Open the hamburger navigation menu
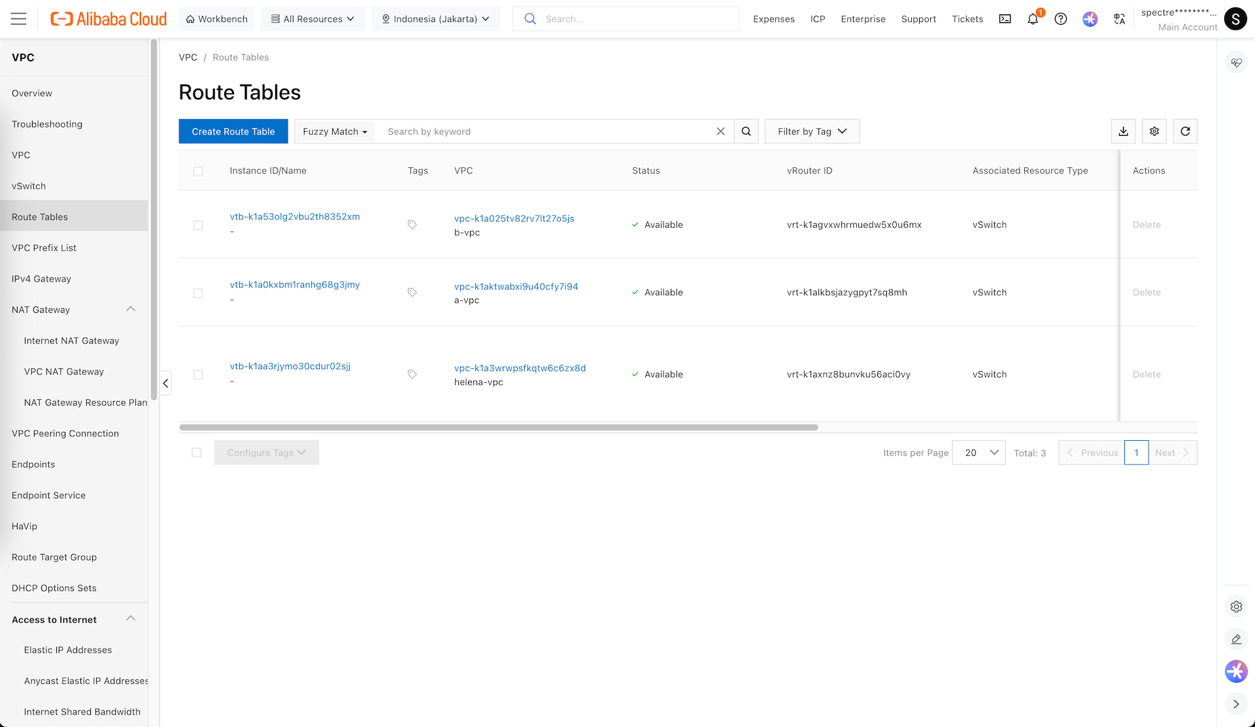 click(19, 19)
